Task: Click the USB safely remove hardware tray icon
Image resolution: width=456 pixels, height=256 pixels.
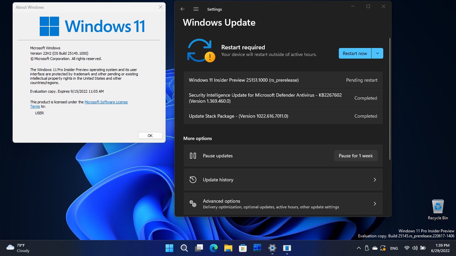Action: (x=367, y=248)
